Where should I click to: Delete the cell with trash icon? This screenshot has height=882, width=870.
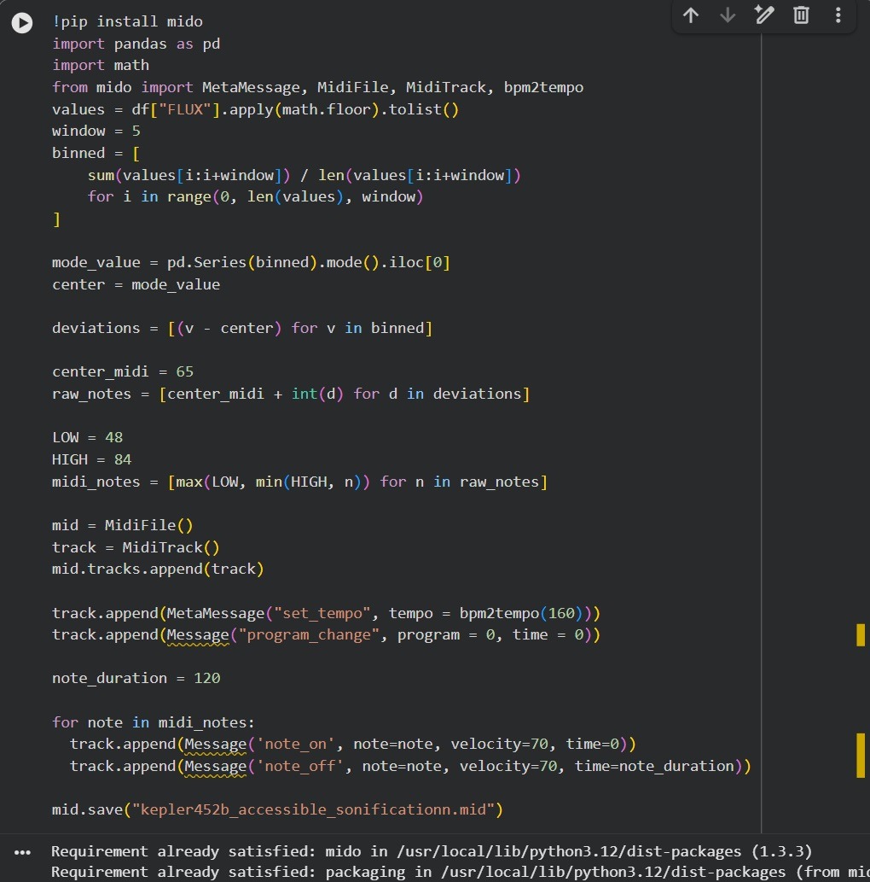(801, 15)
